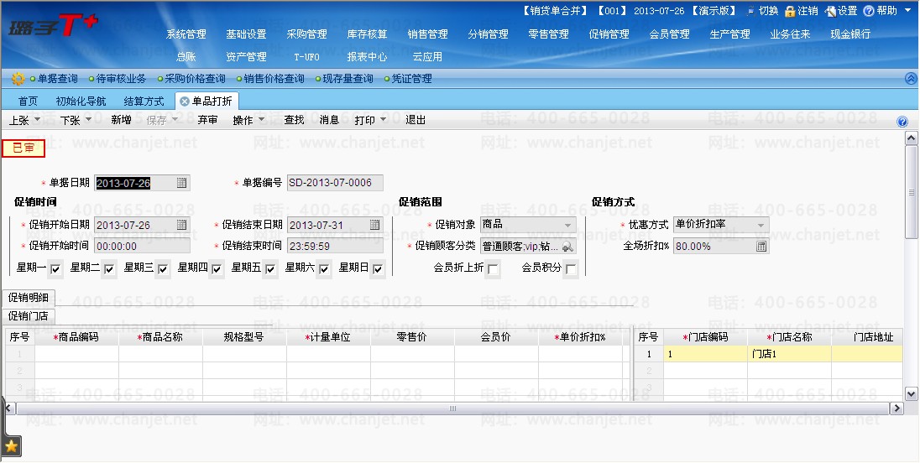Viewport: 920px width, 463px height.
Task: Click the gear icon in shortcut bar
Action: pos(18,79)
